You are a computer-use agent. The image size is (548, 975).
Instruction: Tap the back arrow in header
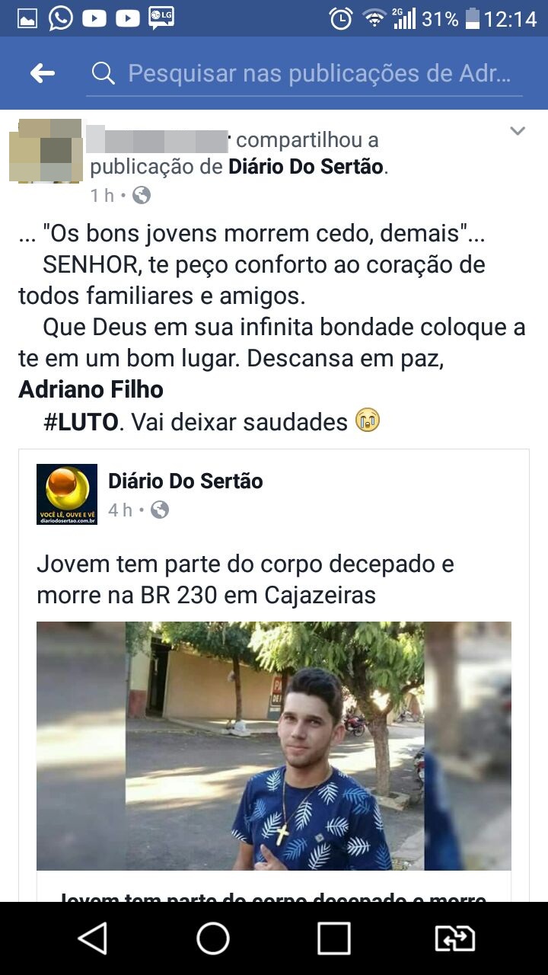pos(43,73)
